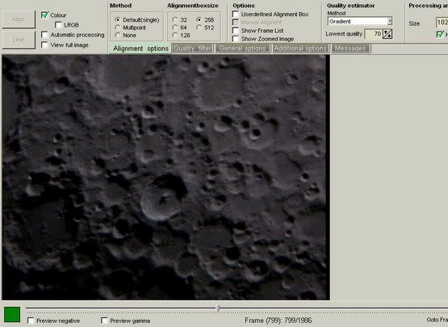Toggle View full image checkbox

pyautogui.click(x=44, y=45)
